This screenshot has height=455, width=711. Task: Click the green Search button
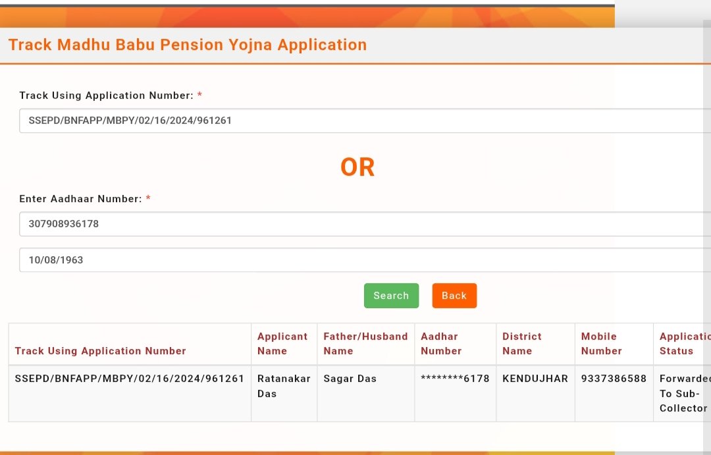pos(391,295)
